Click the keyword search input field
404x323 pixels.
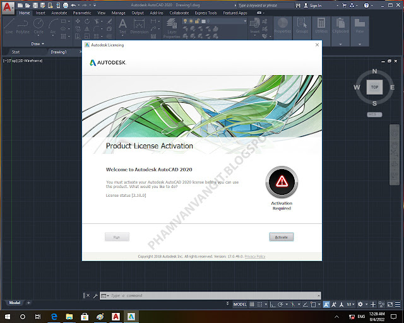click(x=265, y=5)
